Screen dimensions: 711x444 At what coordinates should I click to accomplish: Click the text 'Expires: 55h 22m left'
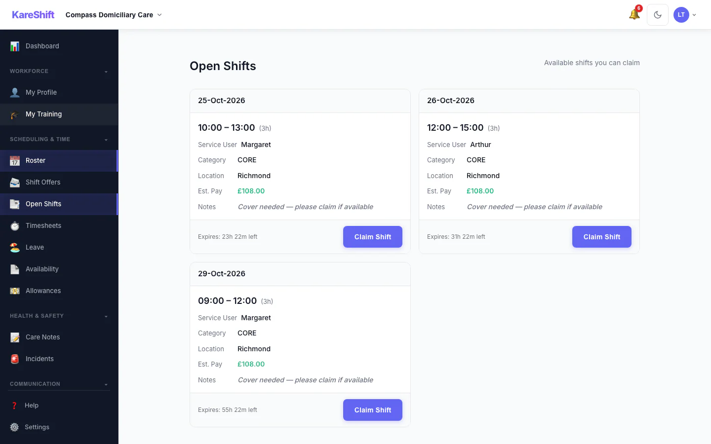(x=228, y=410)
